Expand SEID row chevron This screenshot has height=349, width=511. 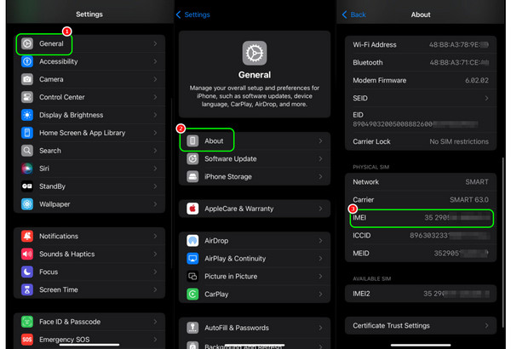coord(486,98)
